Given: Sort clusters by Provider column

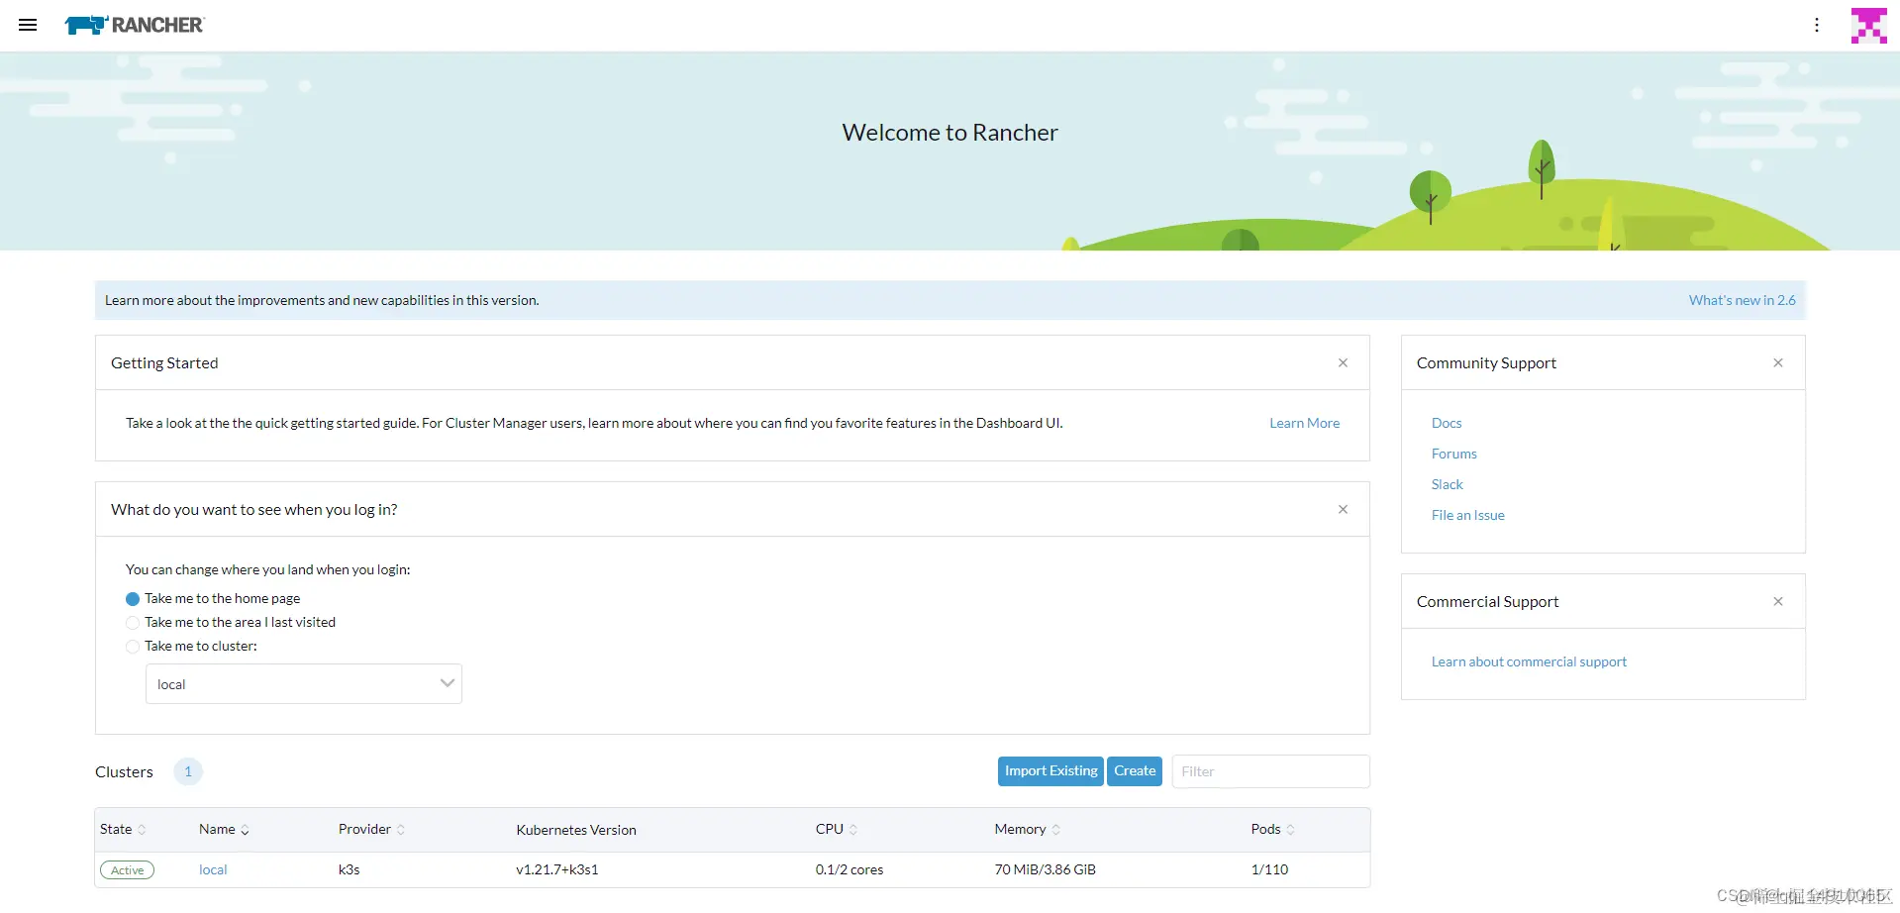Looking at the screenshot, I should pyautogui.click(x=371, y=830).
